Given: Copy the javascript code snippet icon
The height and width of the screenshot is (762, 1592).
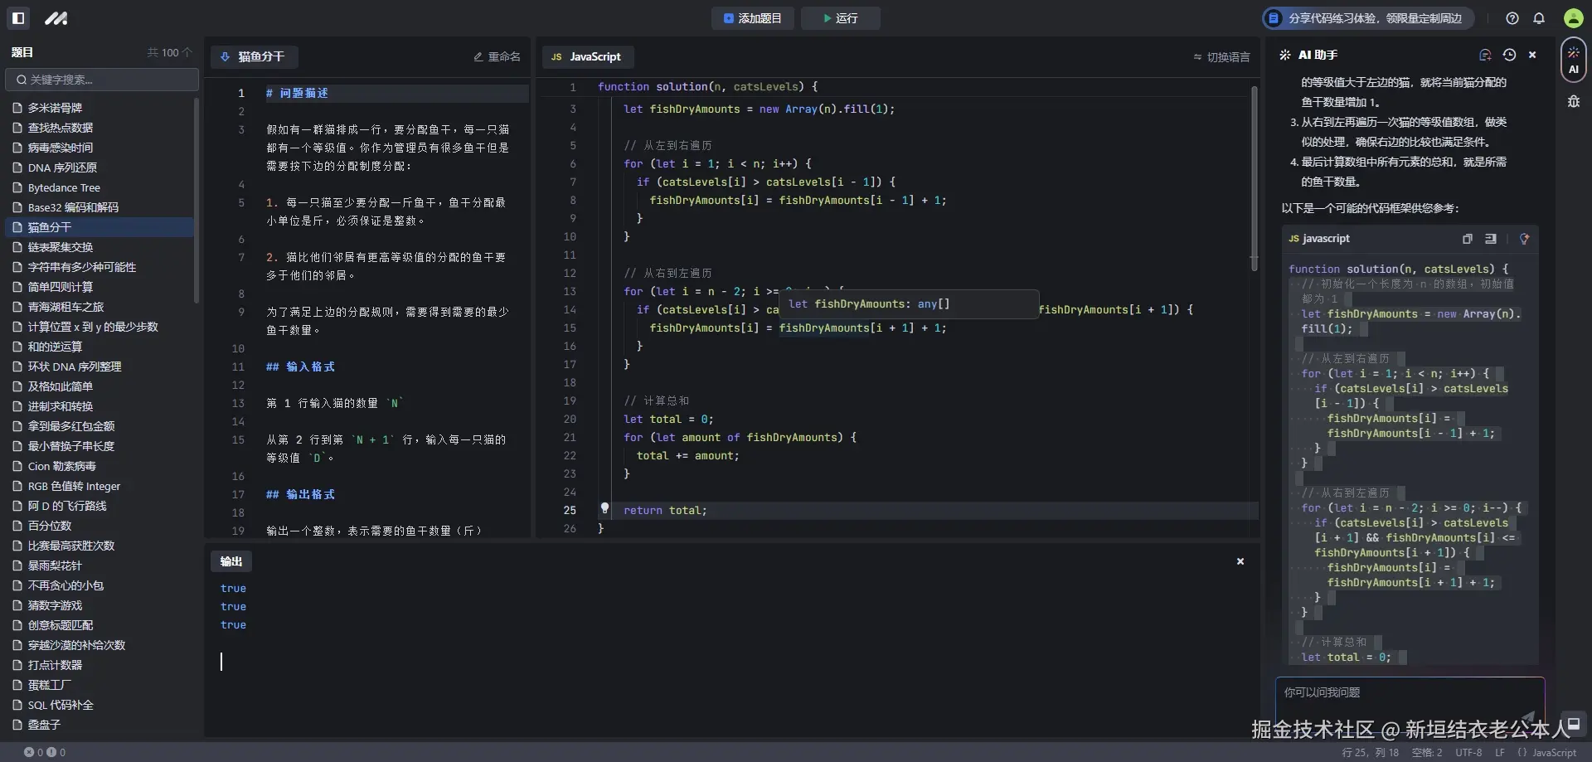Looking at the screenshot, I should [x=1467, y=239].
